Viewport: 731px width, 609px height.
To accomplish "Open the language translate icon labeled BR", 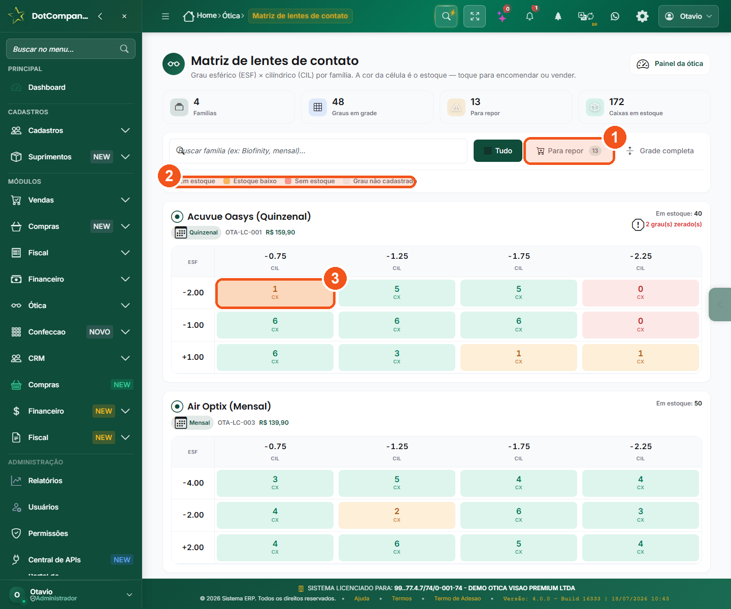I will [x=586, y=17].
